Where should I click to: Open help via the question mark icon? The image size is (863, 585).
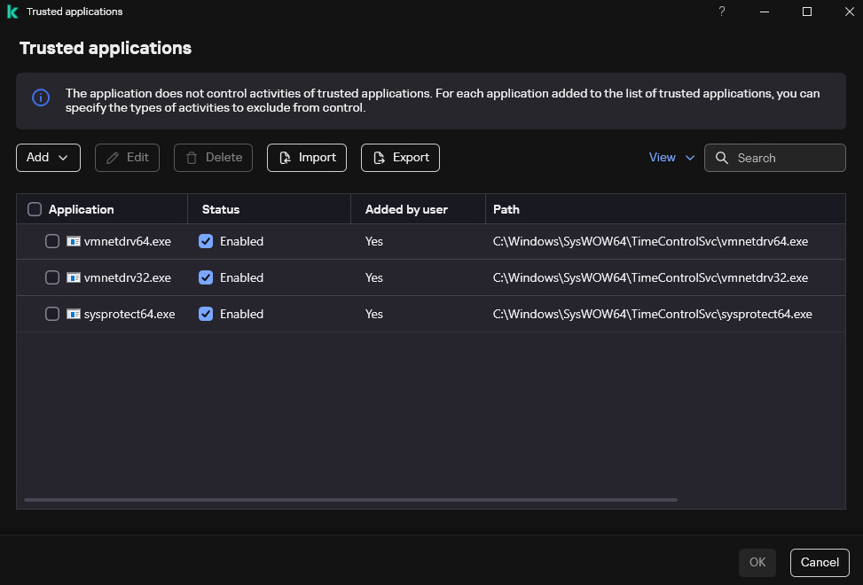pyautogui.click(x=721, y=12)
